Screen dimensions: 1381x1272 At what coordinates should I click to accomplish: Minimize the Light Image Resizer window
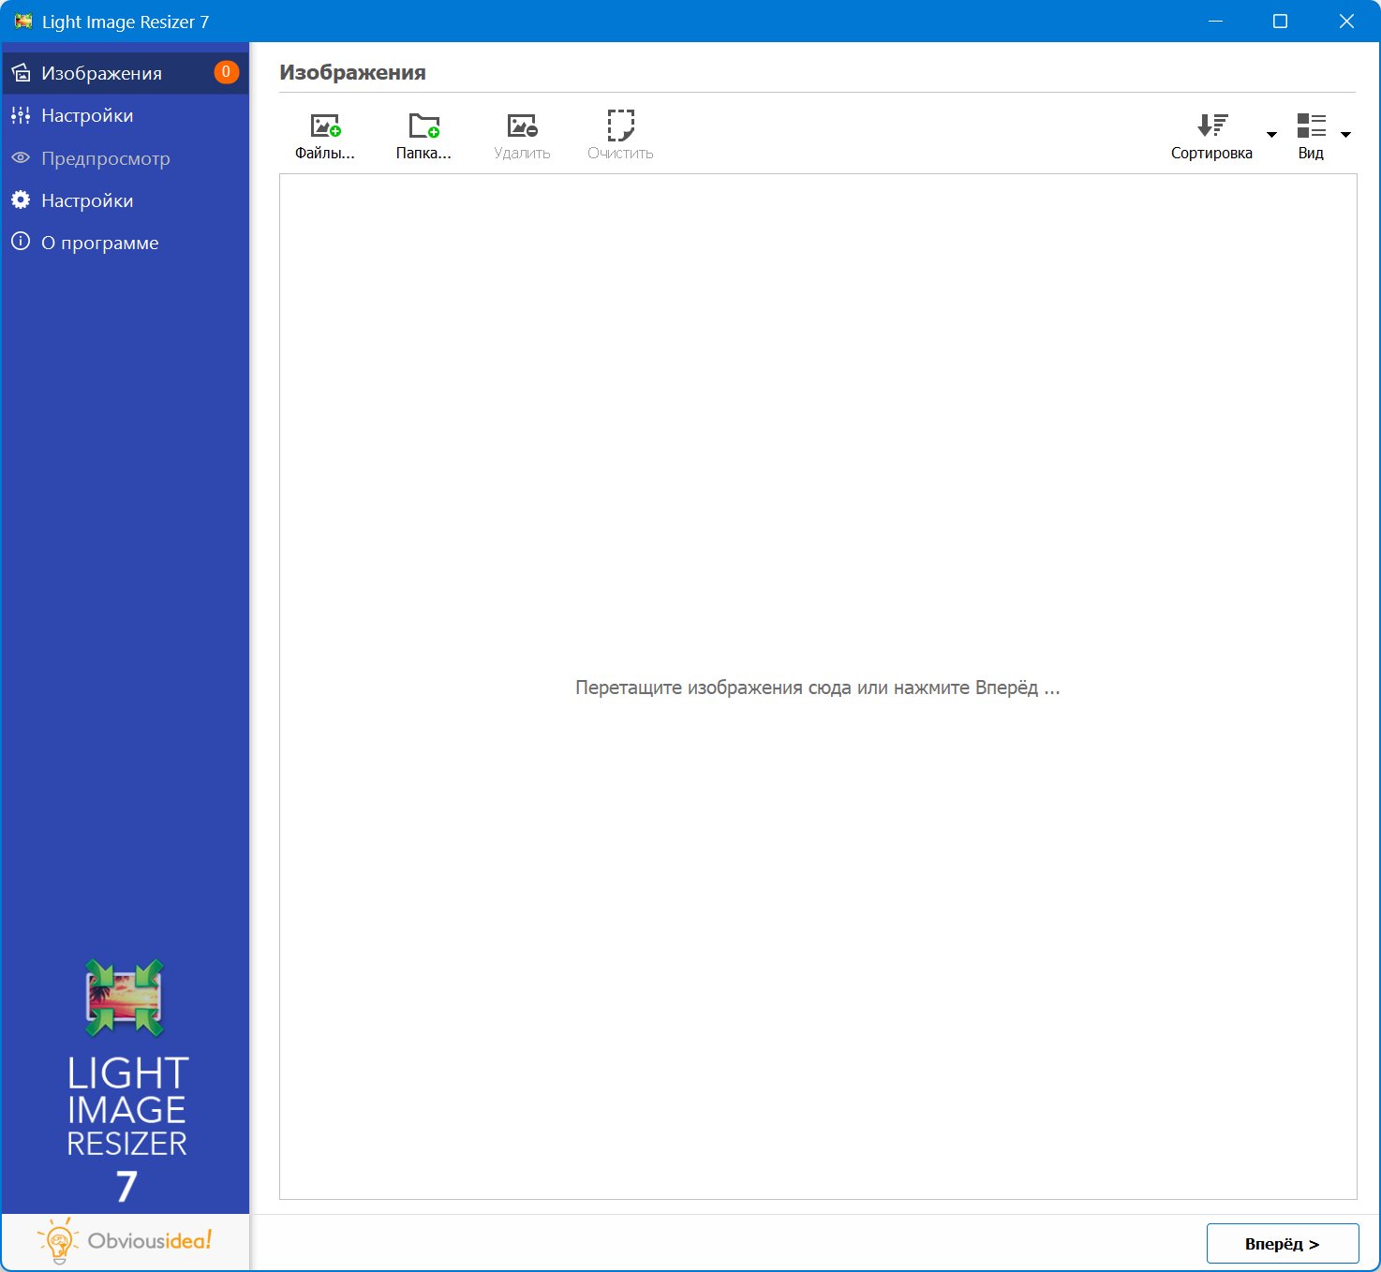pos(1215,22)
